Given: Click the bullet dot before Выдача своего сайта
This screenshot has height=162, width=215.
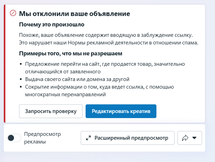Looking at the screenshot, I should (21, 79).
